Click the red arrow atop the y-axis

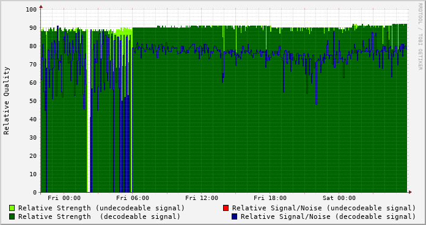click(x=41, y=6)
